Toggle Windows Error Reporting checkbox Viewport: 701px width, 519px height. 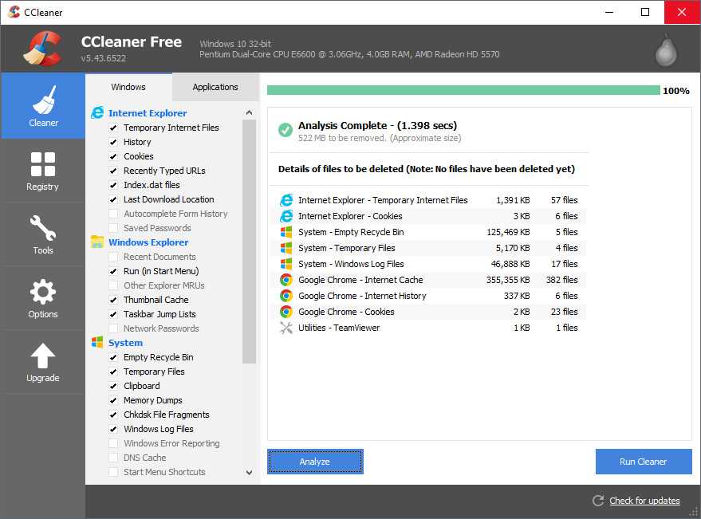[x=113, y=443]
